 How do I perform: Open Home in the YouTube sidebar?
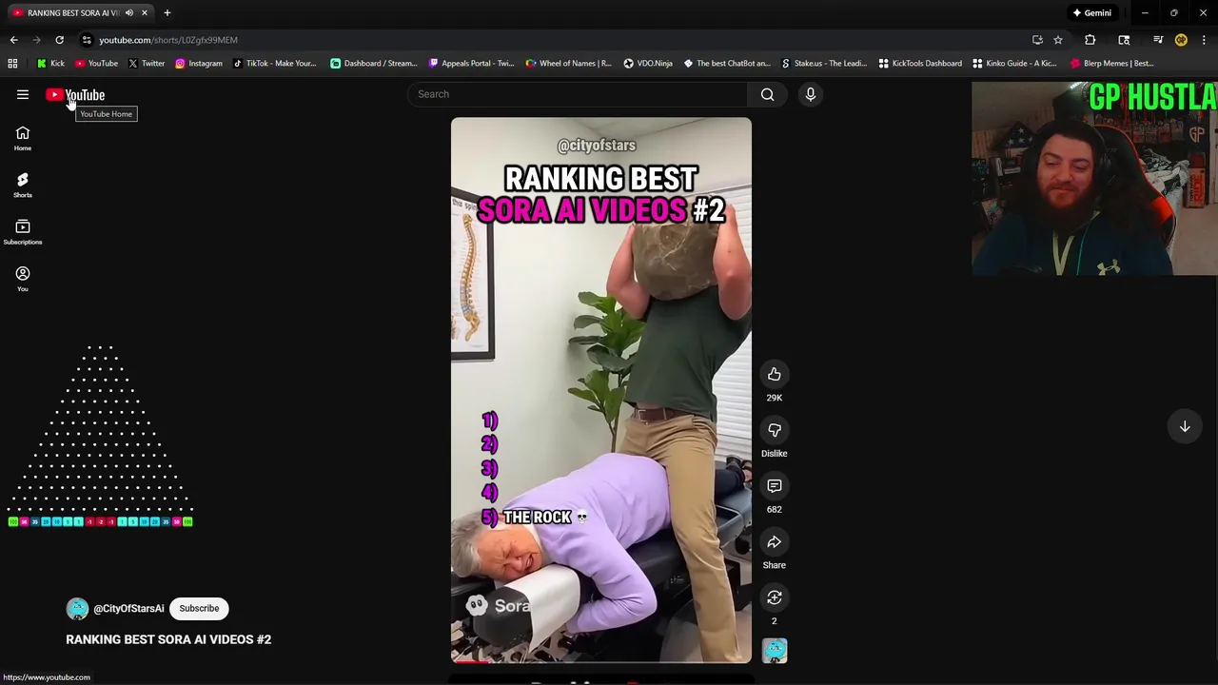(x=23, y=139)
